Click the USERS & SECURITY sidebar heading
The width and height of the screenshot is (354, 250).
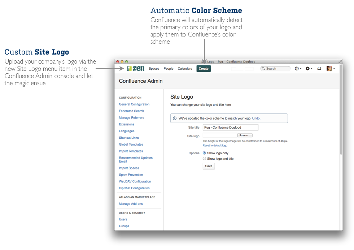click(132, 213)
